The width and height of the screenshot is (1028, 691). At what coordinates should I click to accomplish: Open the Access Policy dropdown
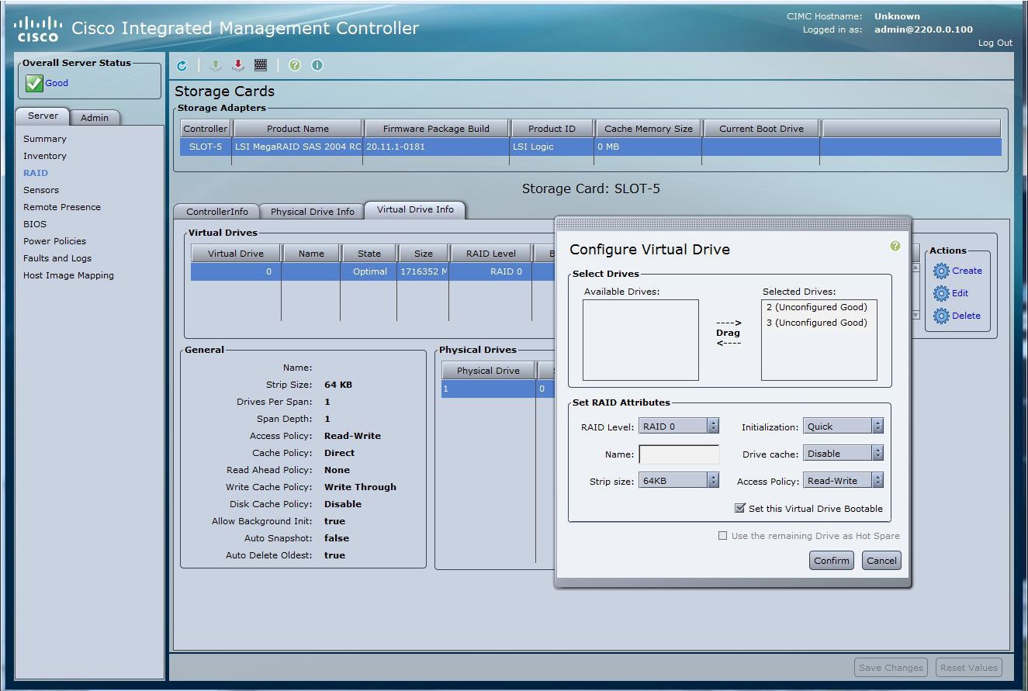[843, 481]
